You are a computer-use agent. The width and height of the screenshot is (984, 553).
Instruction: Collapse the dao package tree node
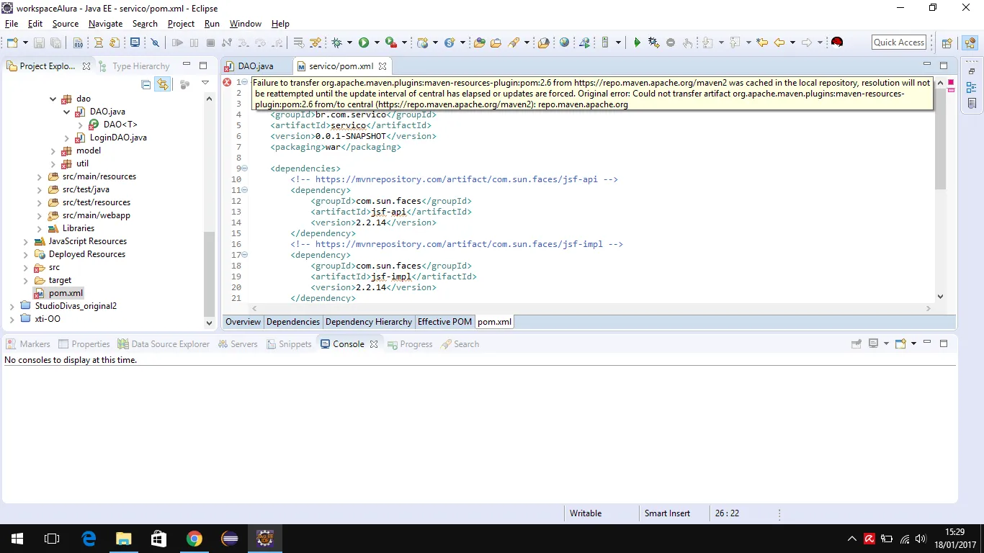point(53,99)
